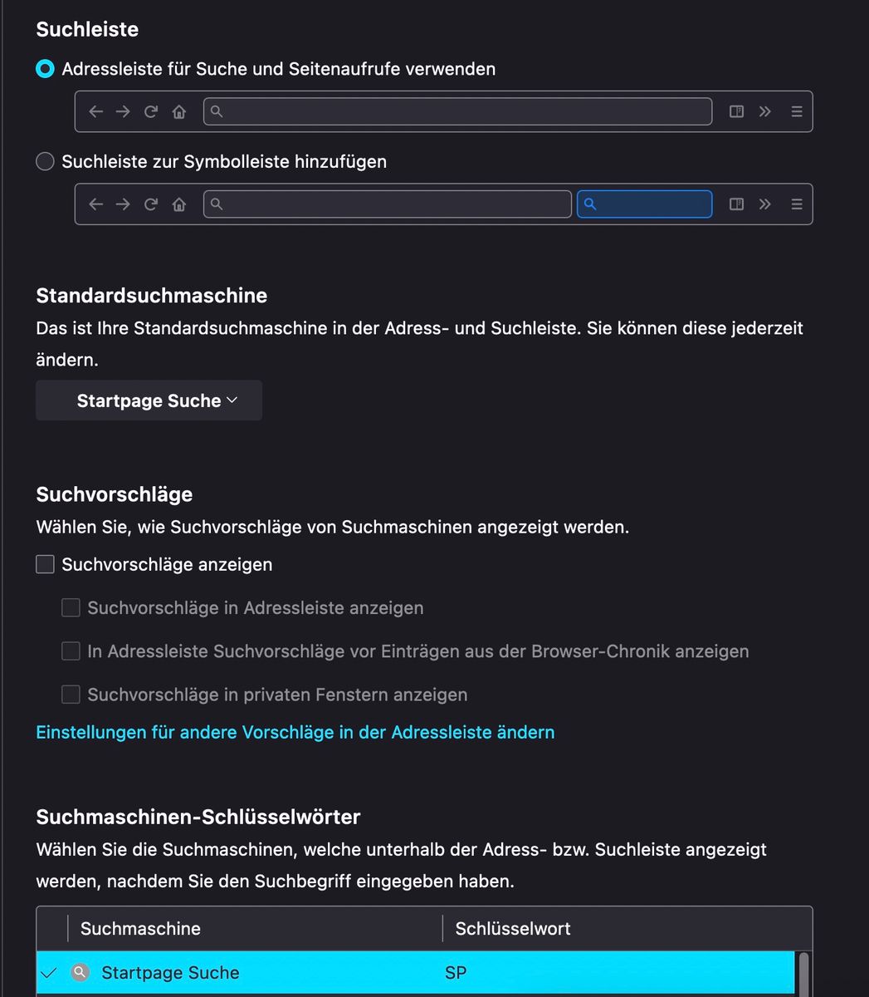Open the 'Startpage Suche' default engine dropdown

click(149, 400)
